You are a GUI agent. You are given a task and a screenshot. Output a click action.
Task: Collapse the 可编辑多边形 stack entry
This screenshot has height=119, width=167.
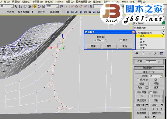click(137, 33)
